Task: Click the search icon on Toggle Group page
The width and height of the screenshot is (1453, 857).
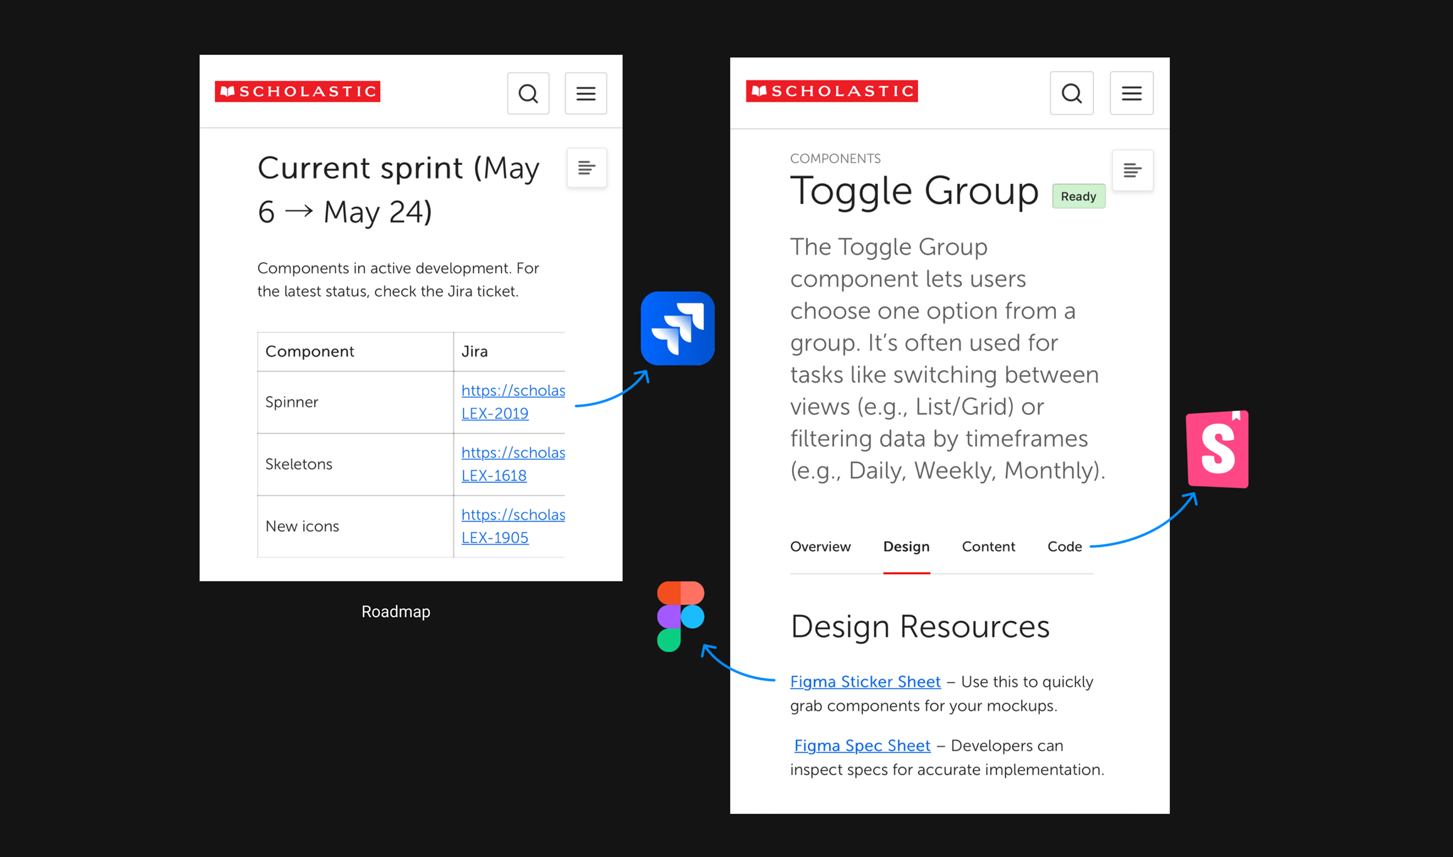Action: [1072, 93]
